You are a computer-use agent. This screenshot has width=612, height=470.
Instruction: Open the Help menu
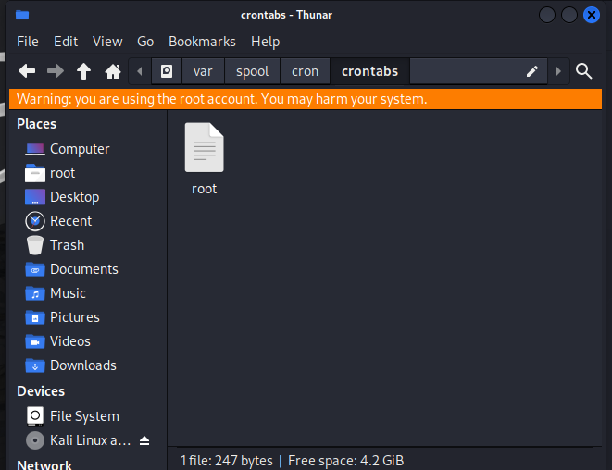pos(266,42)
